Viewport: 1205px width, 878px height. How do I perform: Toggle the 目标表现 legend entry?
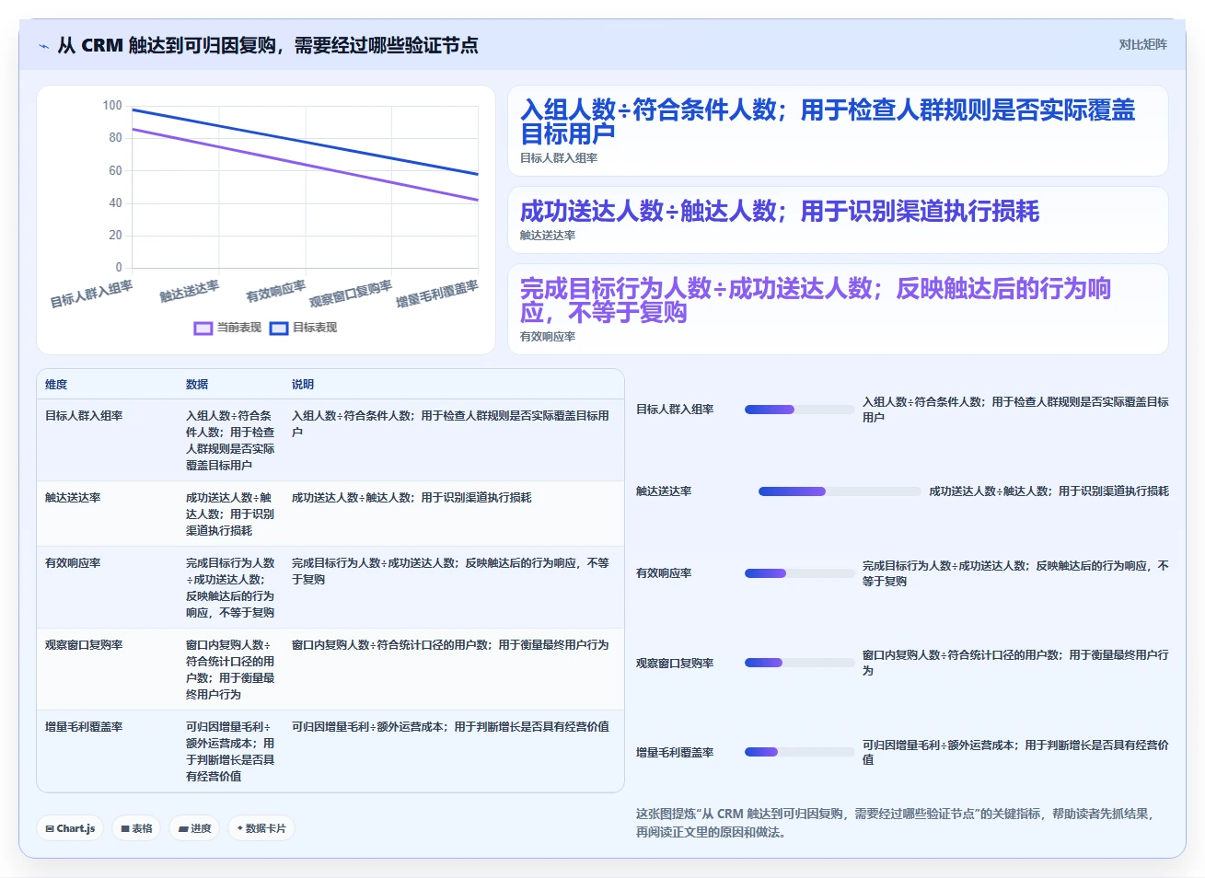point(303,328)
